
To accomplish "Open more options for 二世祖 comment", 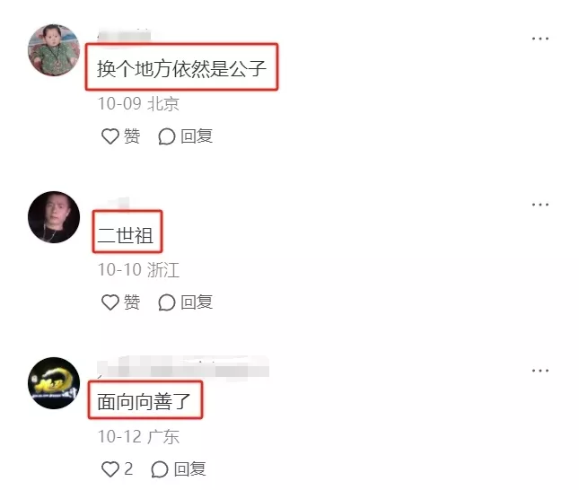I will [x=540, y=205].
